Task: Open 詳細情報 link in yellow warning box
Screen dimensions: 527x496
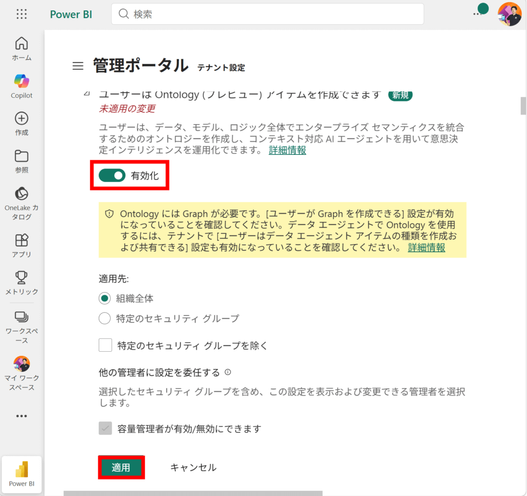Action: tap(426, 247)
